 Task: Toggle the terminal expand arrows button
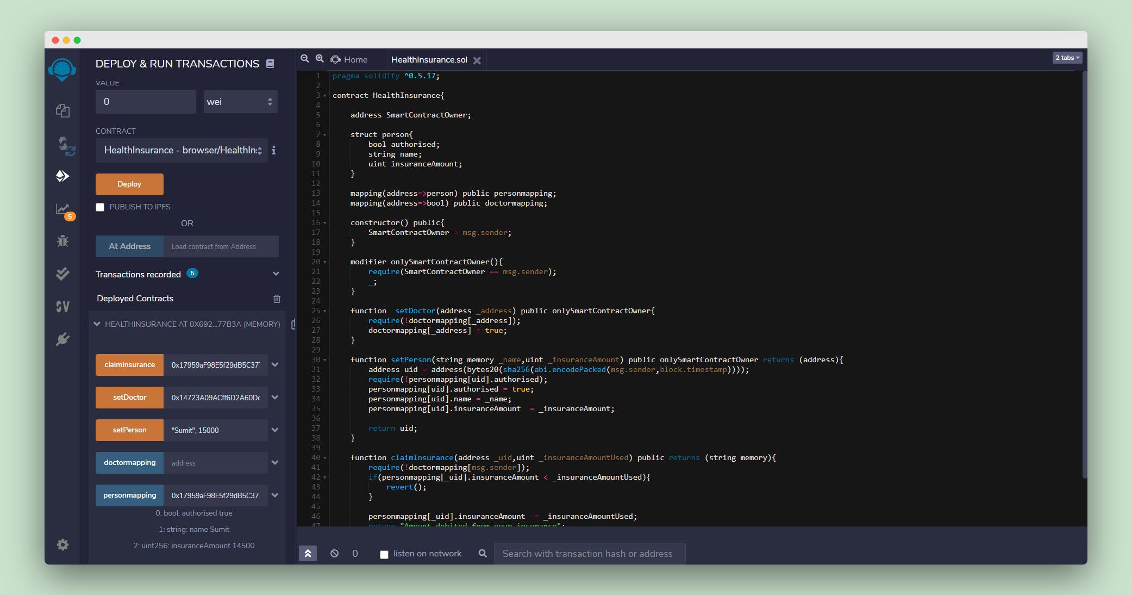[x=308, y=553]
